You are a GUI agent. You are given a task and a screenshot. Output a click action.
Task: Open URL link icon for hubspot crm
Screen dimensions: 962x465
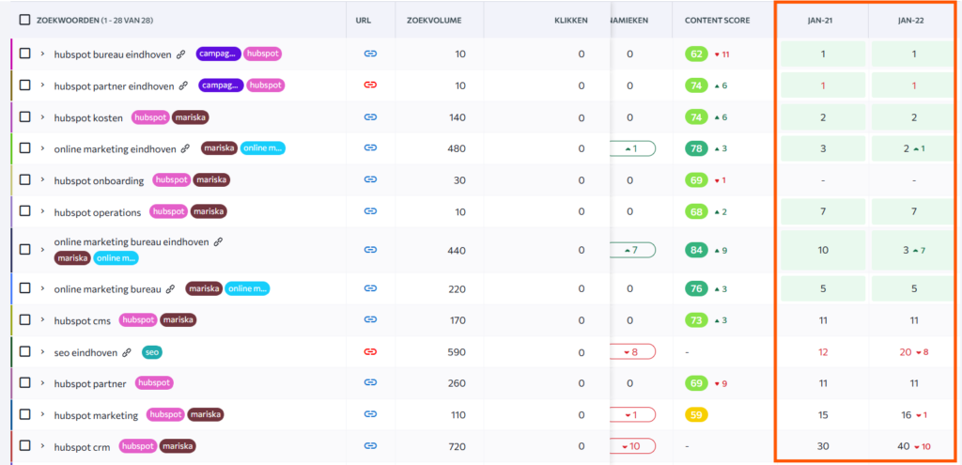[370, 446]
